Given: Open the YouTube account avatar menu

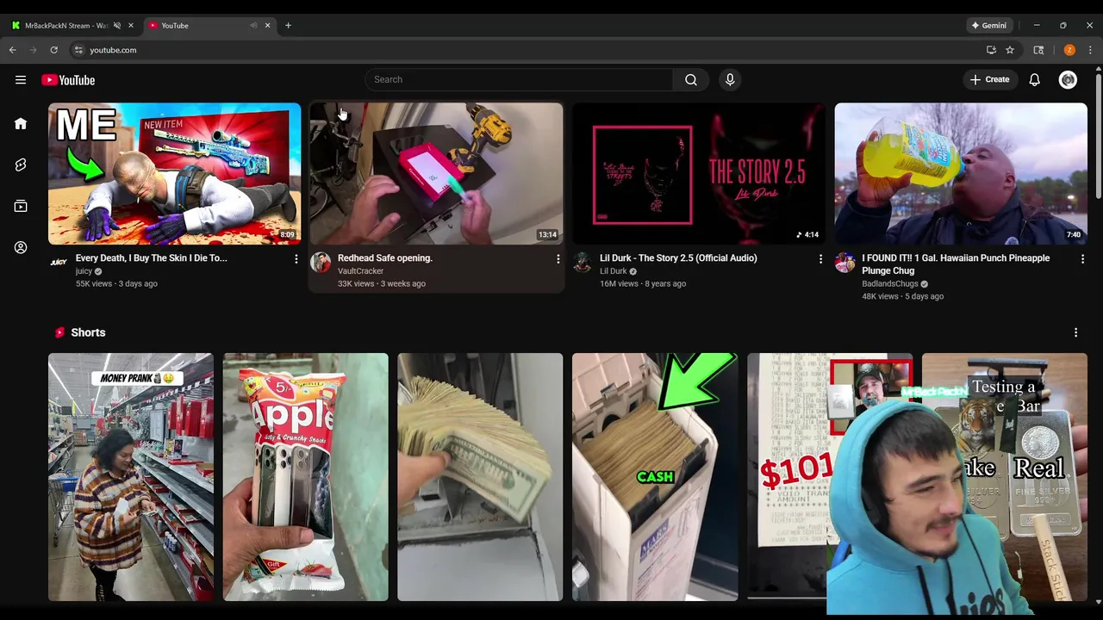Looking at the screenshot, I should (x=1068, y=80).
